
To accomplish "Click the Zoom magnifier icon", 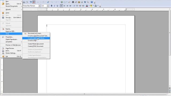I will [88, 2].
